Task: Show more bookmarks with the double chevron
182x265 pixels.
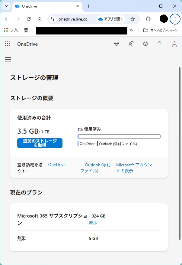Action: pyautogui.click(x=131, y=31)
